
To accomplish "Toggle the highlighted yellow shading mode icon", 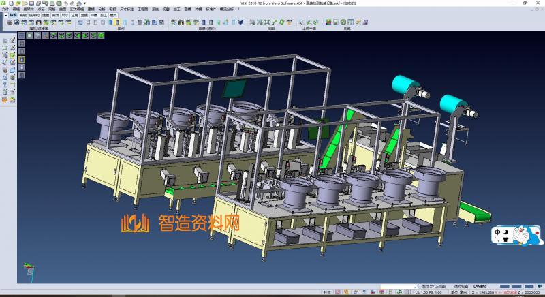I will pos(21,59).
